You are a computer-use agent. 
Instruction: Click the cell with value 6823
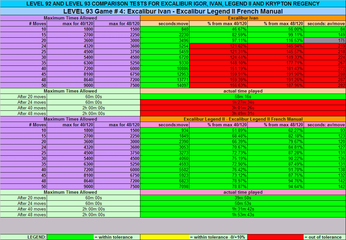[165, 181]
